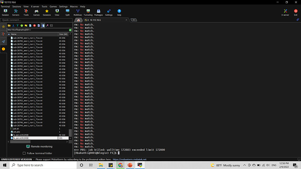The image size is (301, 169).
Task: Click the Help toolbar icon
Action: click(x=119, y=13)
